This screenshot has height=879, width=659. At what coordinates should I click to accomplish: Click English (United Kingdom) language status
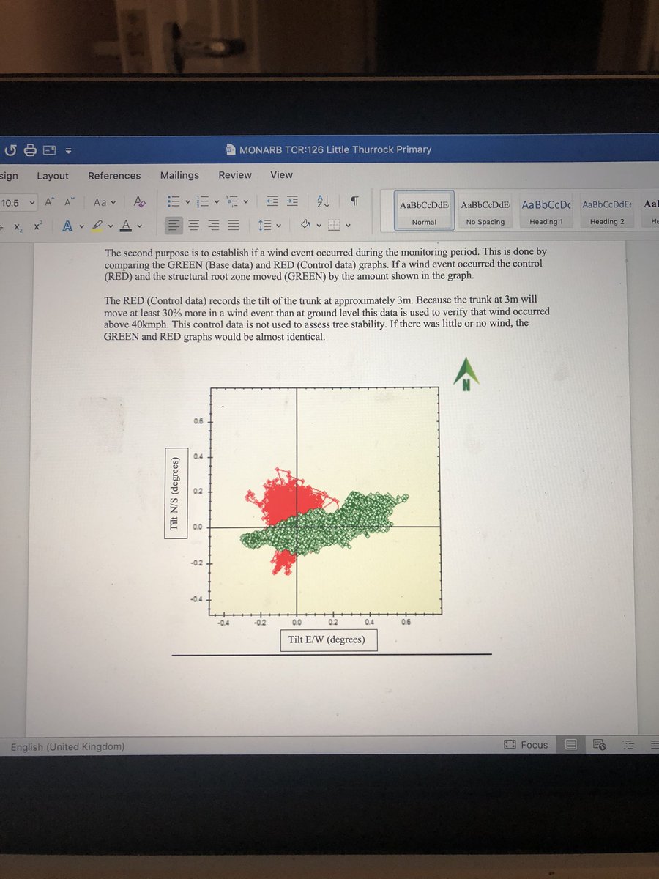(67, 747)
